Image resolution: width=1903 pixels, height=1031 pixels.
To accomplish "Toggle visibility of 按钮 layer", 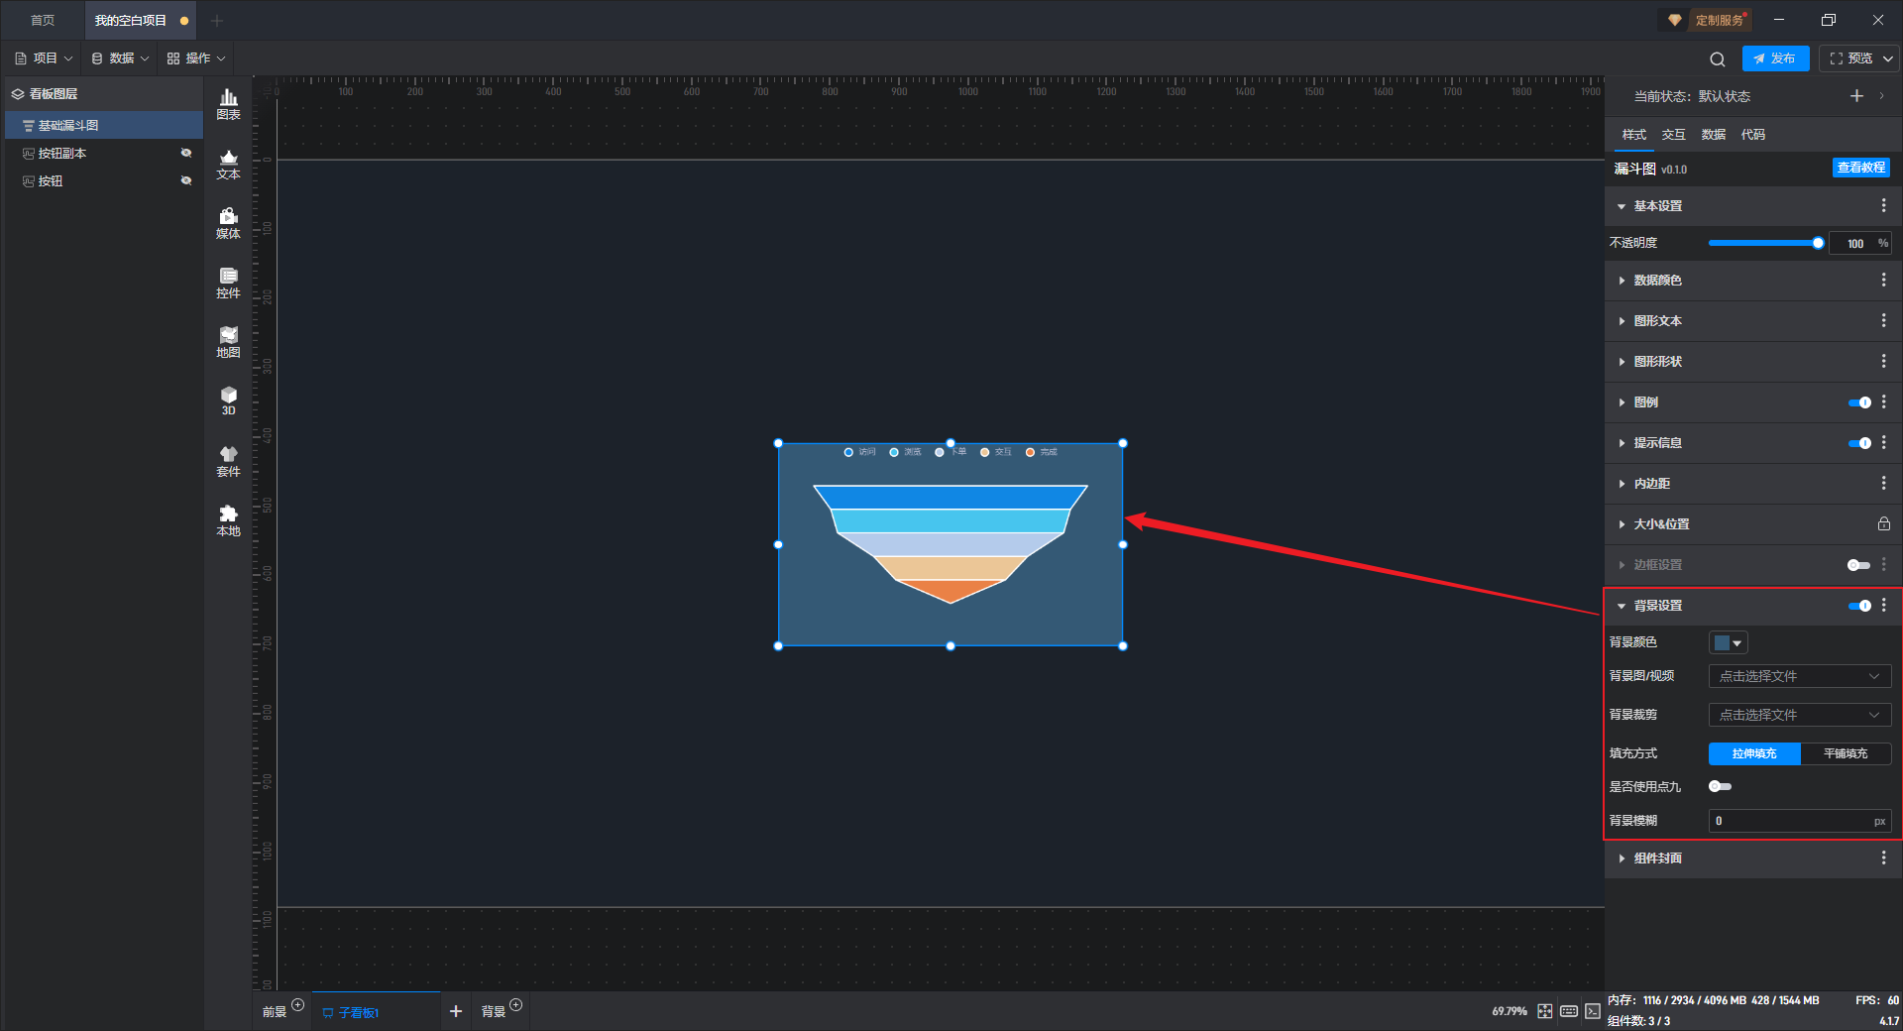I will tap(185, 180).
